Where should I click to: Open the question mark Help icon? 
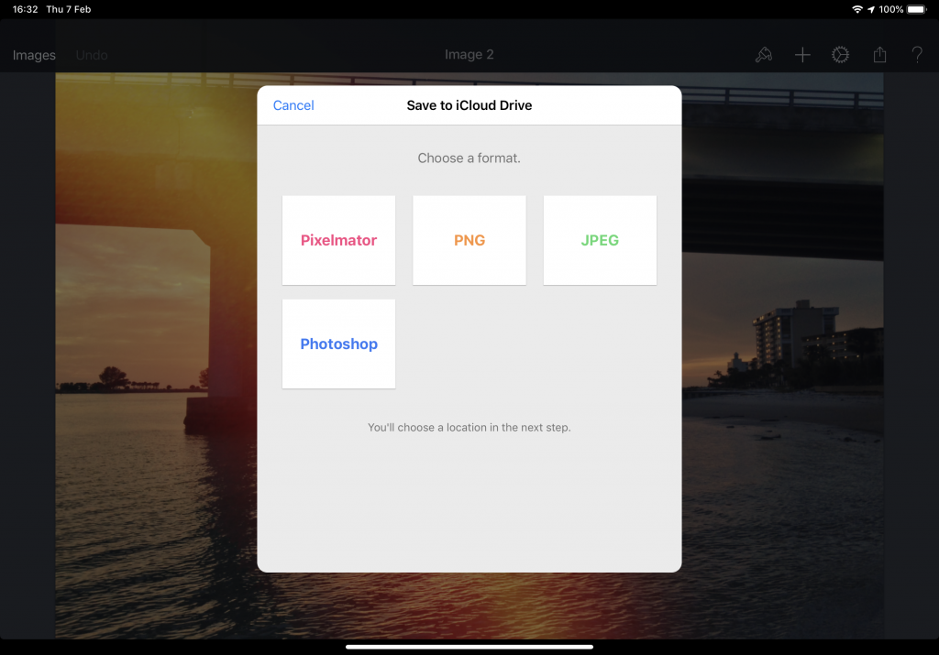[x=917, y=55]
